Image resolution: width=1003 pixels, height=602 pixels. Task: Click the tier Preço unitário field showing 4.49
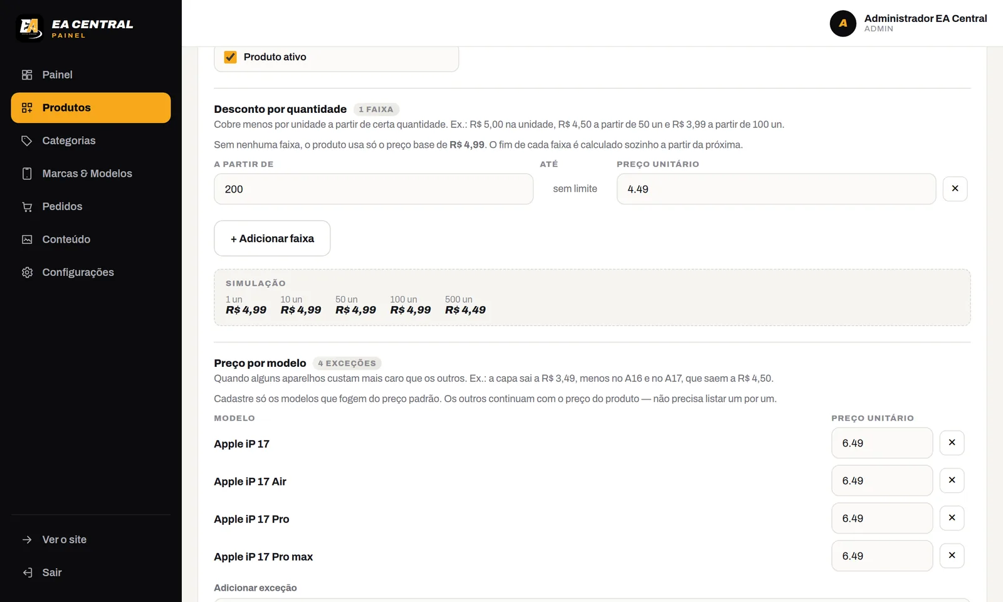coord(776,189)
